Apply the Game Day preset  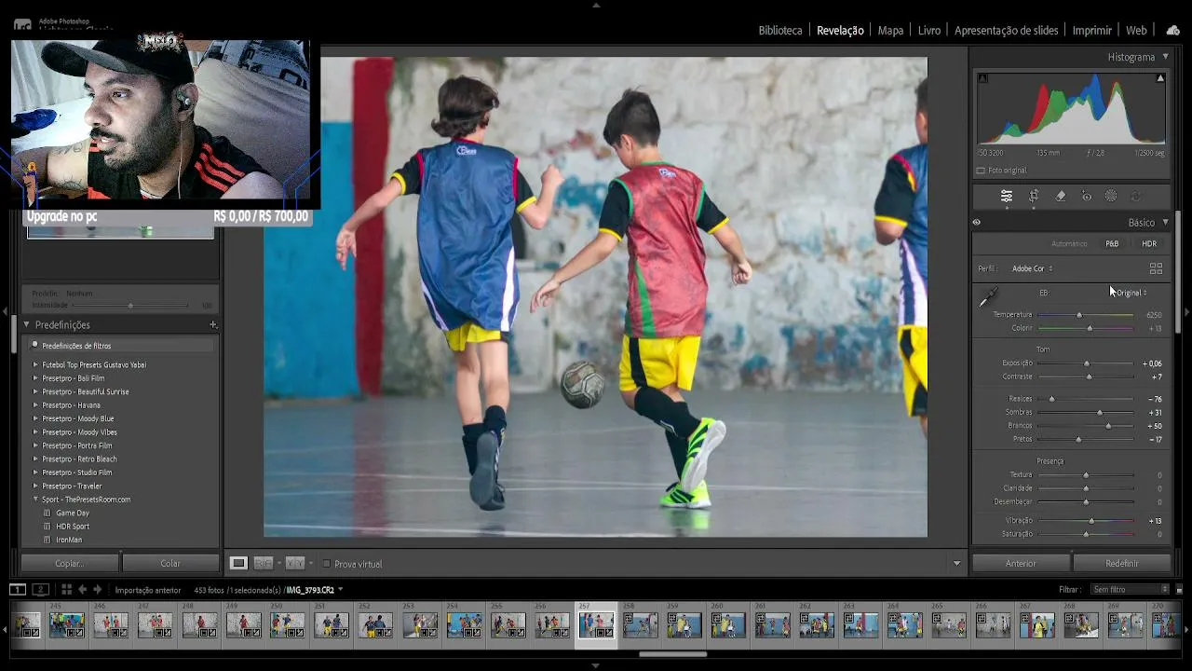73,513
